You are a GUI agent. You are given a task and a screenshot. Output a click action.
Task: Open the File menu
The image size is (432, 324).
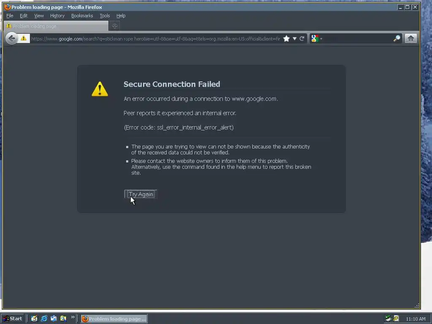coord(10,16)
